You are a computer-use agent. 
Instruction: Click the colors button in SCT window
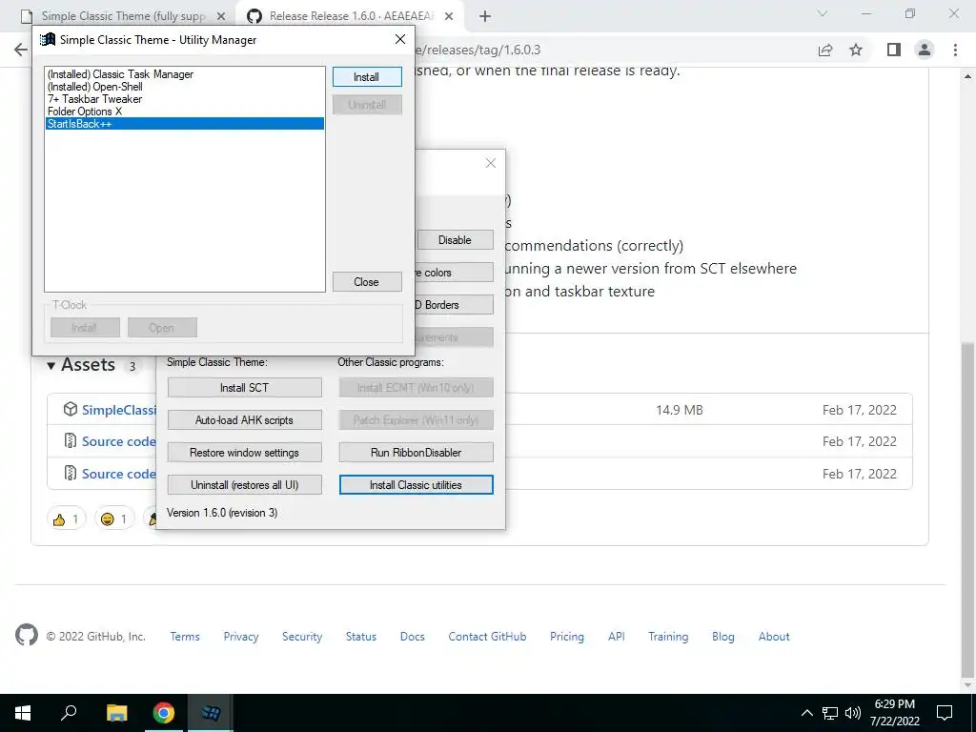point(454,273)
